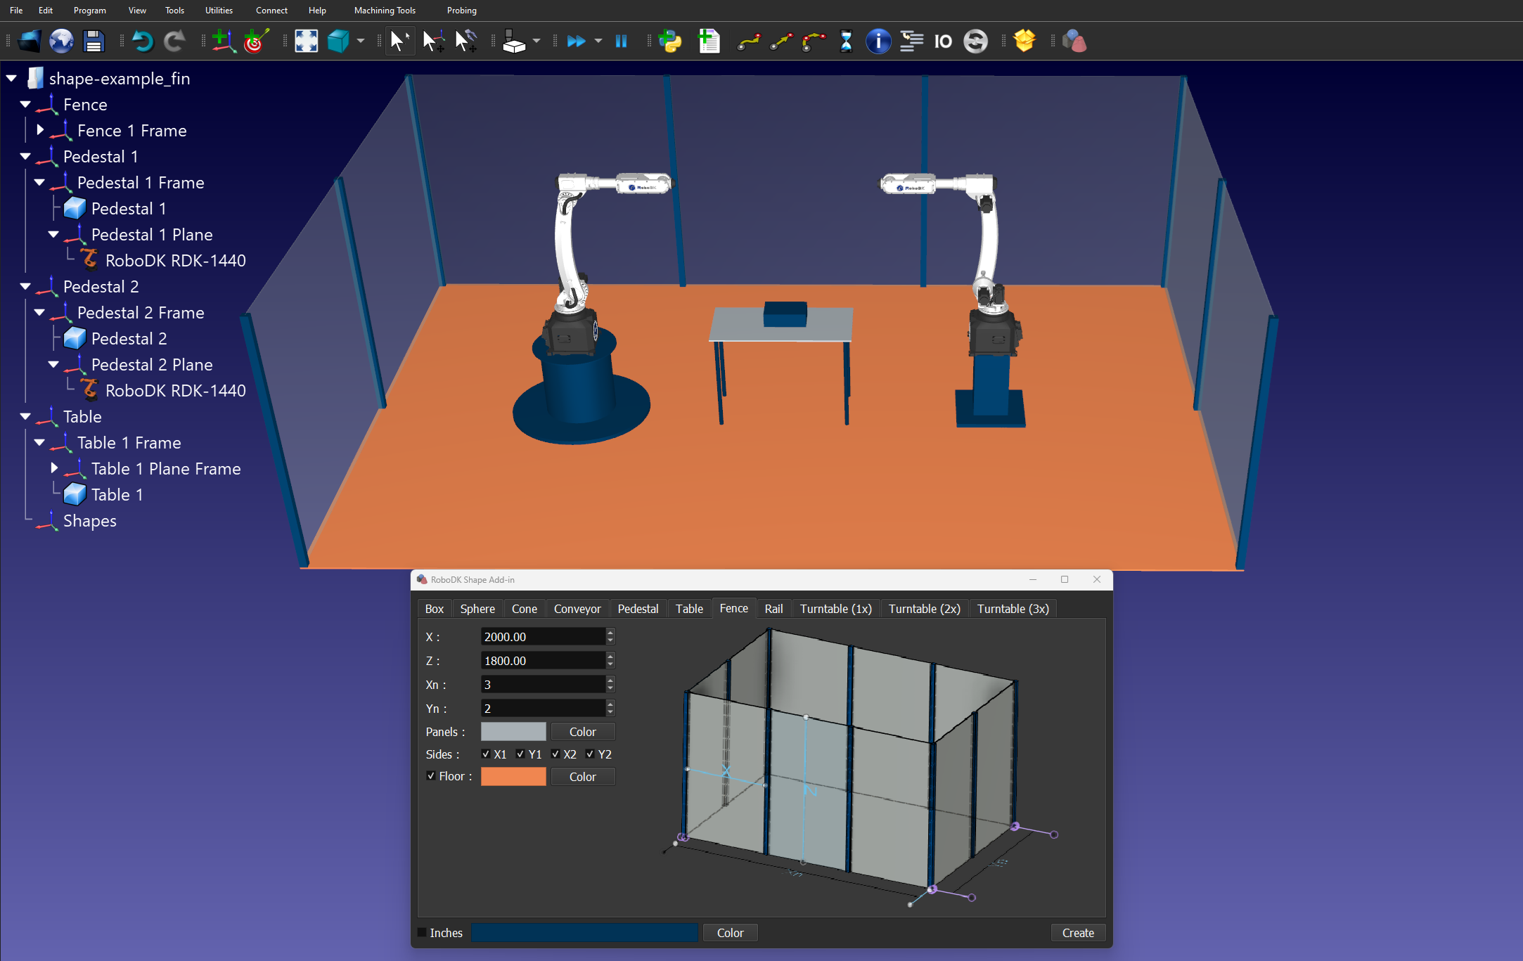Add linear move instruction icon

pyautogui.click(x=781, y=41)
